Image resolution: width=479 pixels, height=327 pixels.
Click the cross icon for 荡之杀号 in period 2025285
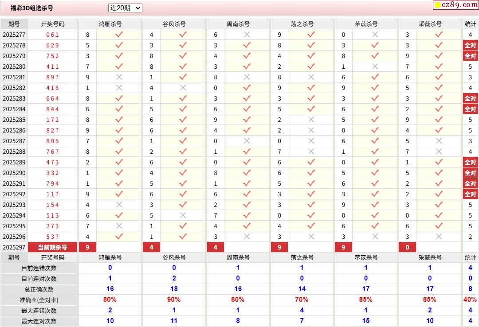pos(311,120)
